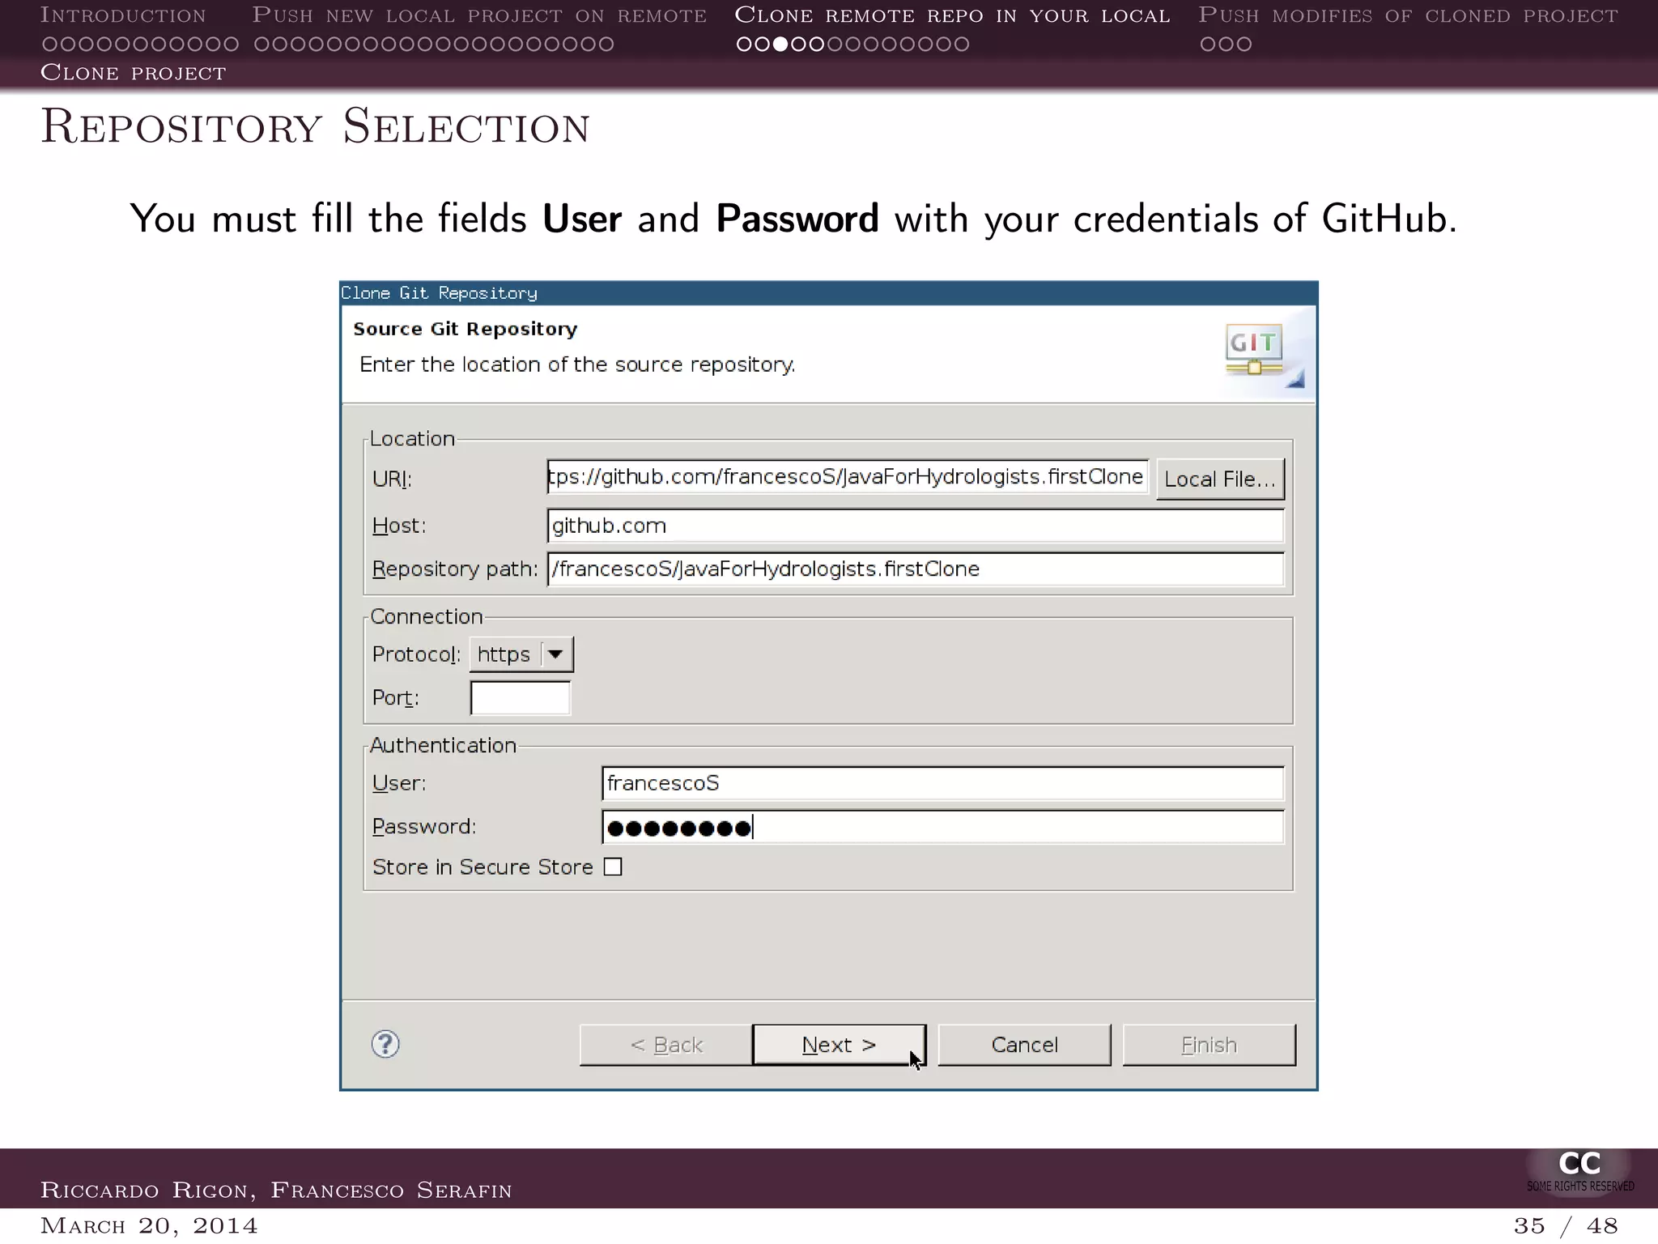The width and height of the screenshot is (1658, 1244).
Task: Click the User field containing francescoS
Action: click(x=942, y=783)
